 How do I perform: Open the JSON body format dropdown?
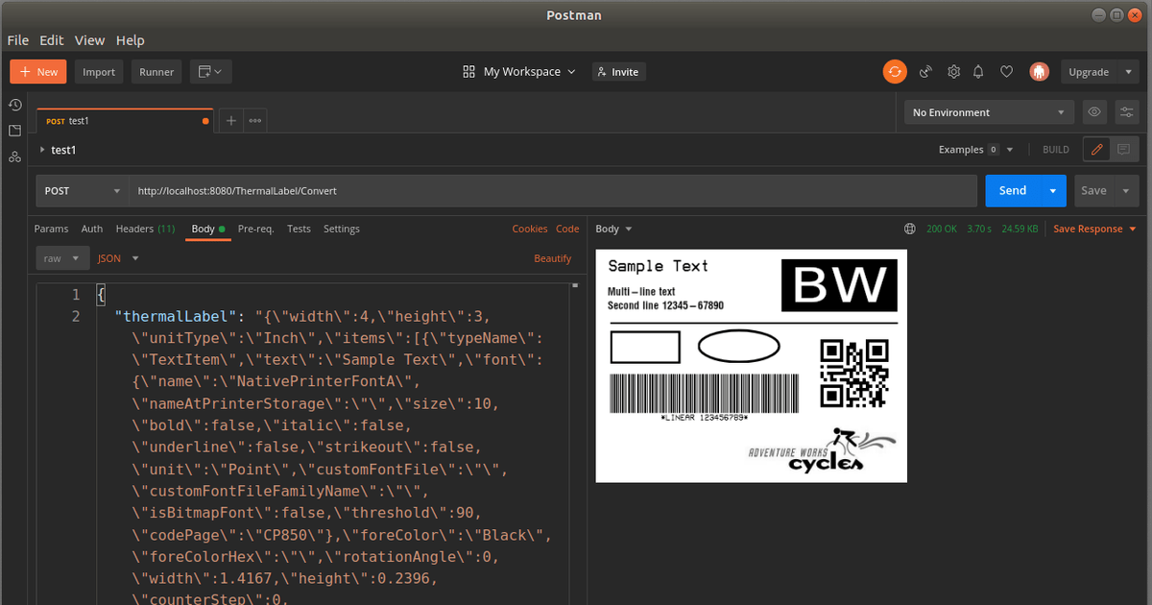tap(117, 257)
